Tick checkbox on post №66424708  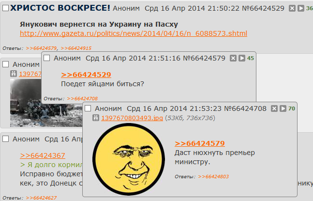(x=88, y=108)
